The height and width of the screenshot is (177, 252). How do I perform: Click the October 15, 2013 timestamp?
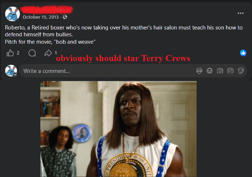[41, 17]
